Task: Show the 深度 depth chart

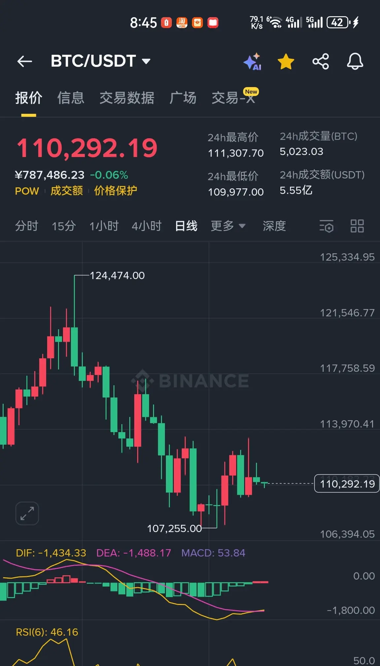Action: pyautogui.click(x=274, y=226)
